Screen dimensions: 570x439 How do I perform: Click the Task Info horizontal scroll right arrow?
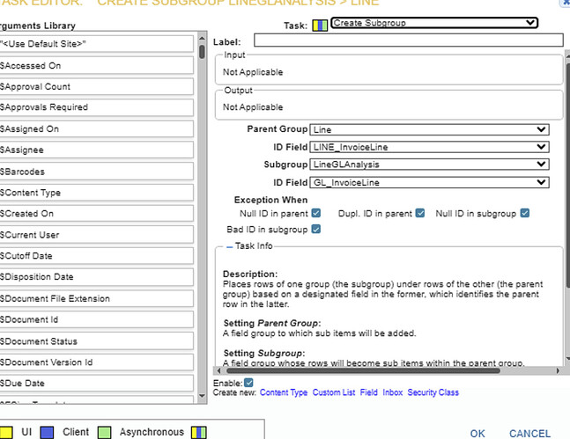(558, 370)
